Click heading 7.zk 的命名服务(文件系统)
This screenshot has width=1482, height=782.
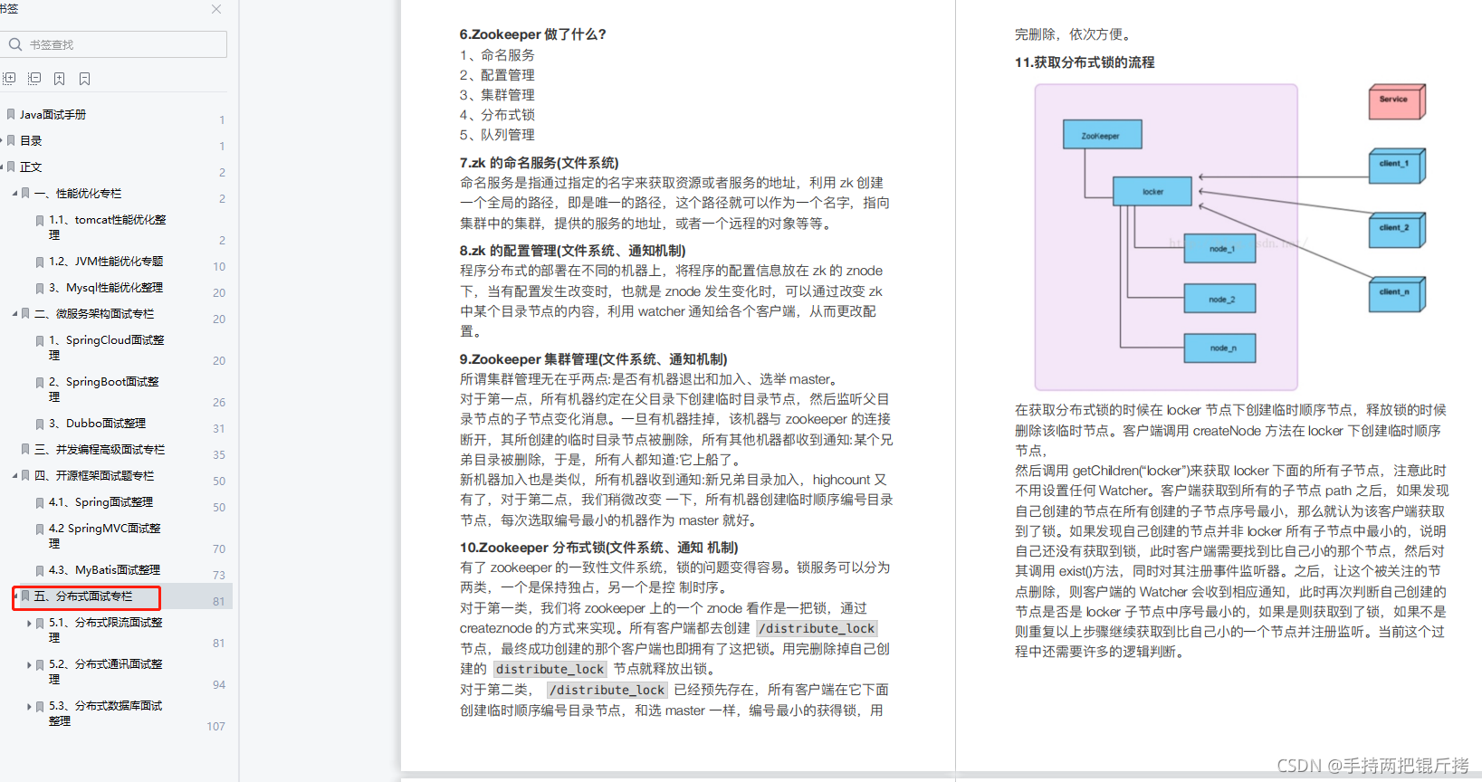tap(539, 163)
